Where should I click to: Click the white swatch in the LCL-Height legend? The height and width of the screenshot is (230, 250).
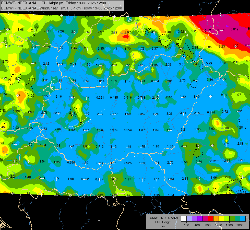(184, 218)
